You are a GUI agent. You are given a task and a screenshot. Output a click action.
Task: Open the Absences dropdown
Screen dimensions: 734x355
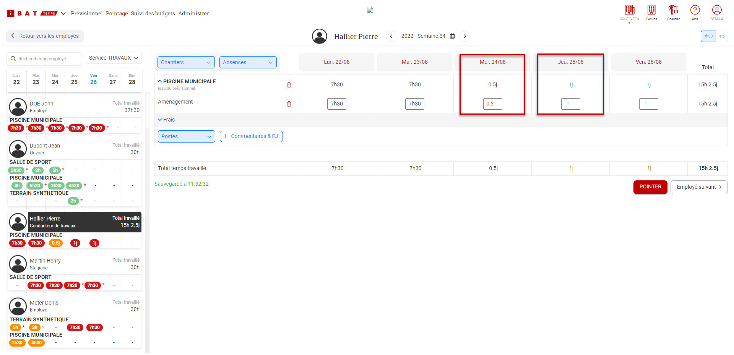[x=248, y=62]
